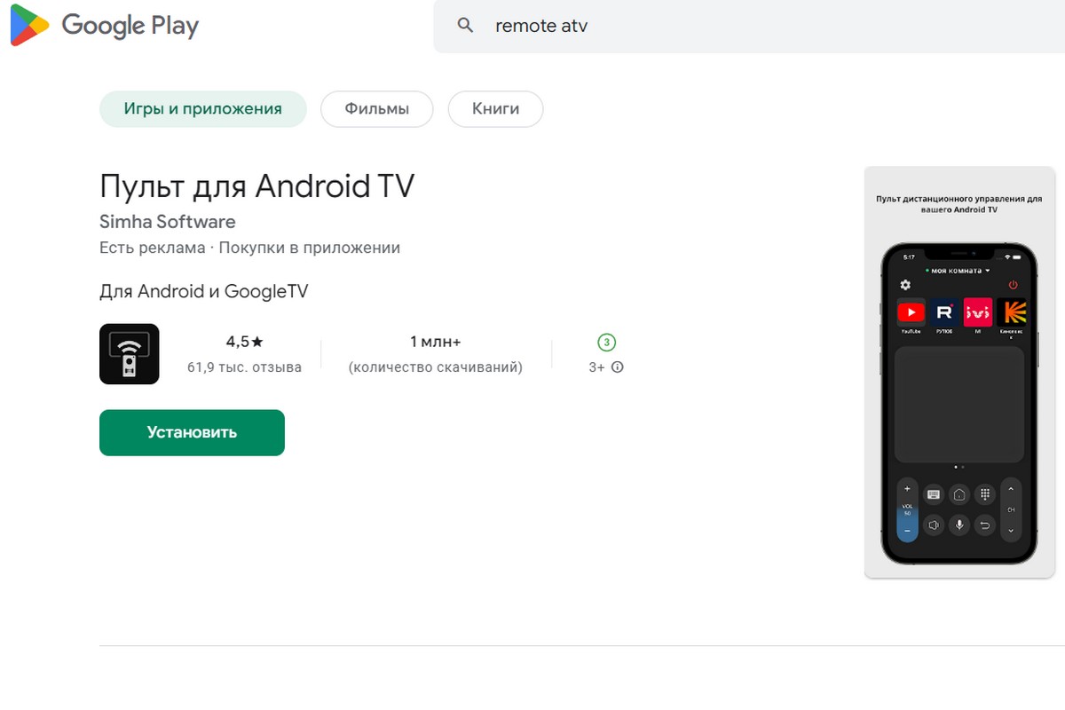Select the 'Игры и приложения' tab
The width and height of the screenshot is (1065, 710).
click(x=202, y=109)
